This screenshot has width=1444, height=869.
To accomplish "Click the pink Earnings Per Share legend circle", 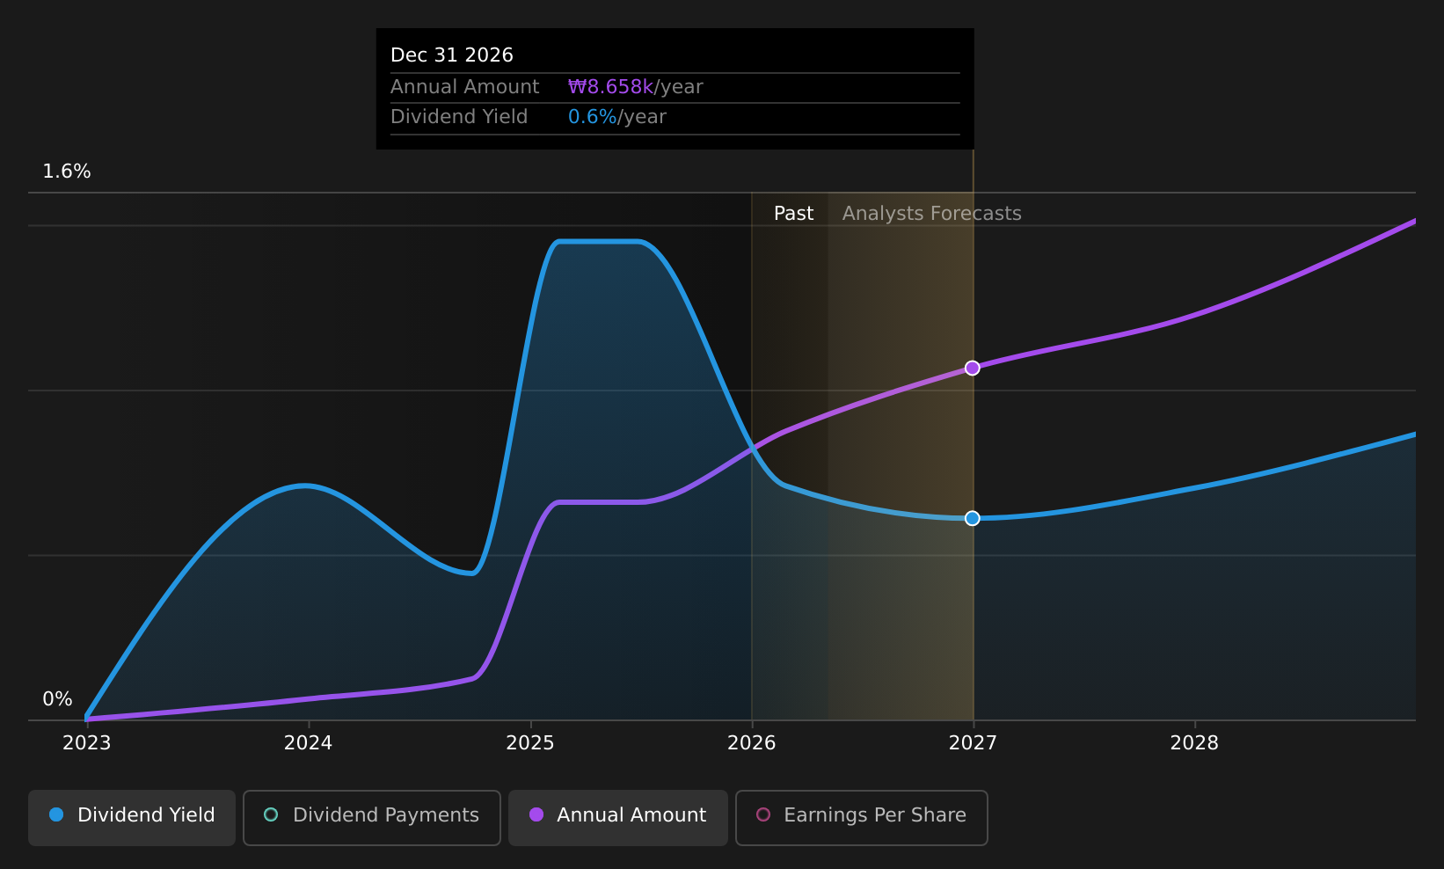I will [x=763, y=814].
